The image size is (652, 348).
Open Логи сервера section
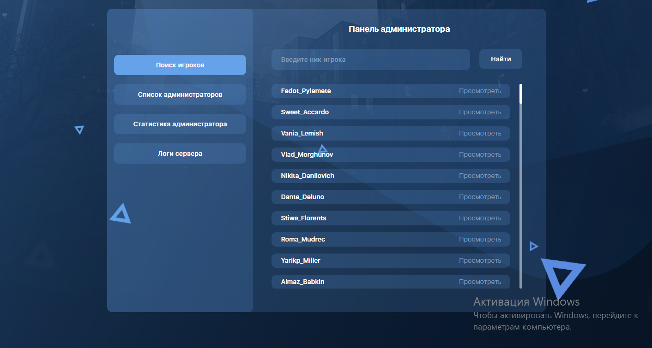coord(180,153)
